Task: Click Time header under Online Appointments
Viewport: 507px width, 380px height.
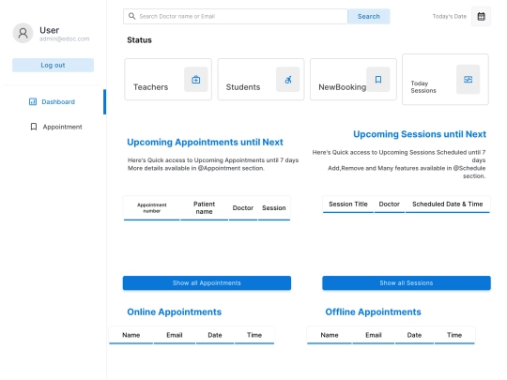Action: tap(254, 335)
